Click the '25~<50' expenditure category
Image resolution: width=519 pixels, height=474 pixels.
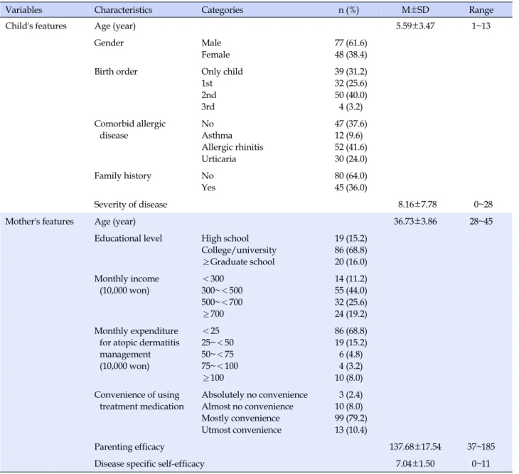click(218, 343)
